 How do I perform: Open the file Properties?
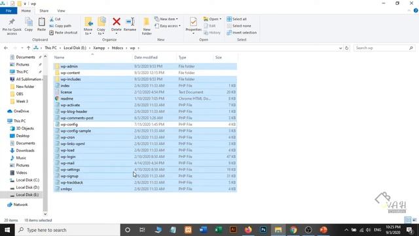click(194, 26)
